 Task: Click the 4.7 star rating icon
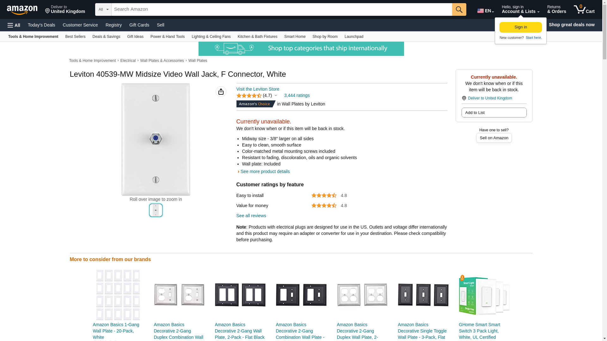pyautogui.click(x=249, y=96)
